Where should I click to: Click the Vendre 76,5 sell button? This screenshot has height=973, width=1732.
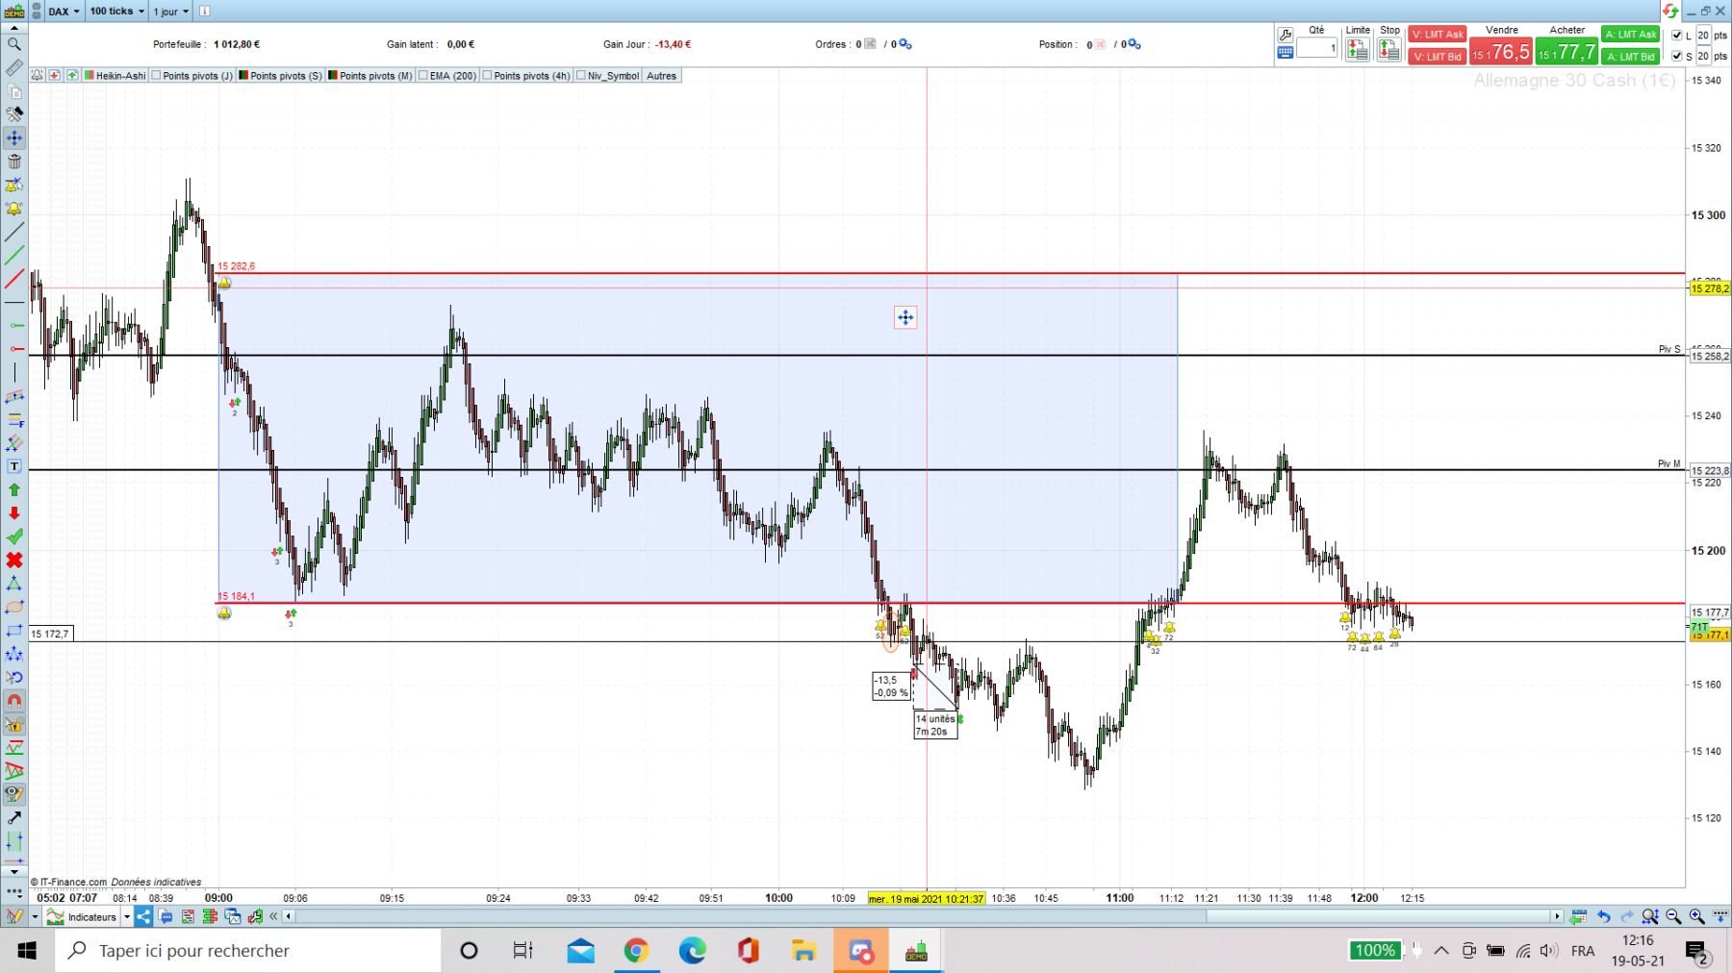1501,51
